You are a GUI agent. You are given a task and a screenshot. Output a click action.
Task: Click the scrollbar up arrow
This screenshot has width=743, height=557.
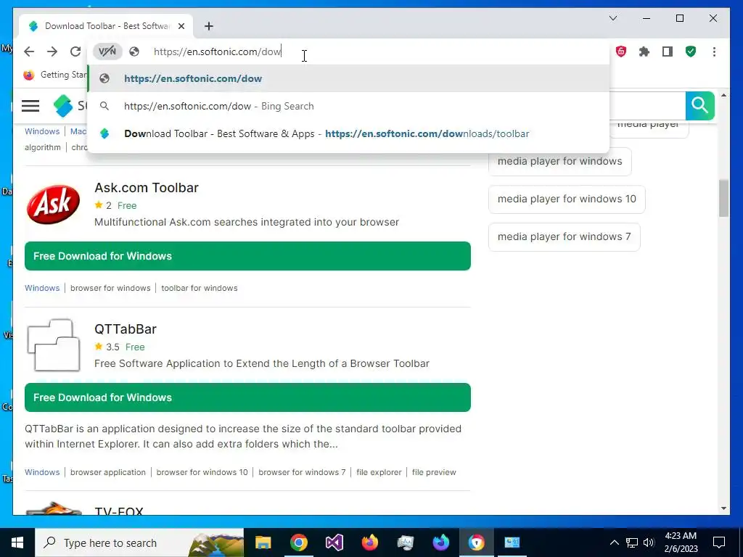tap(723, 95)
